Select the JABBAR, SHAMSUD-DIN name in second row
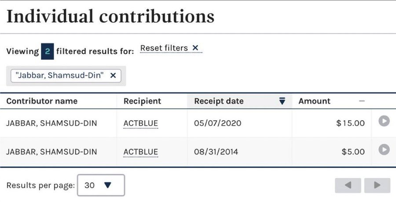Screen dimensions: 396x202 [x=51, y=152]
